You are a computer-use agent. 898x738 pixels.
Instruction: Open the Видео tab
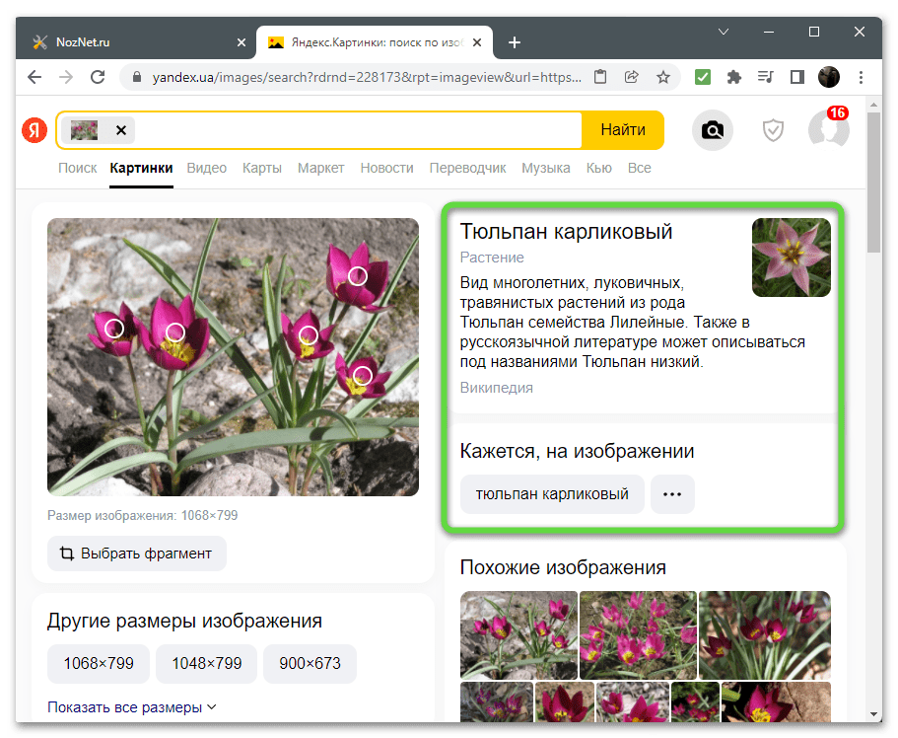(207, 168)
